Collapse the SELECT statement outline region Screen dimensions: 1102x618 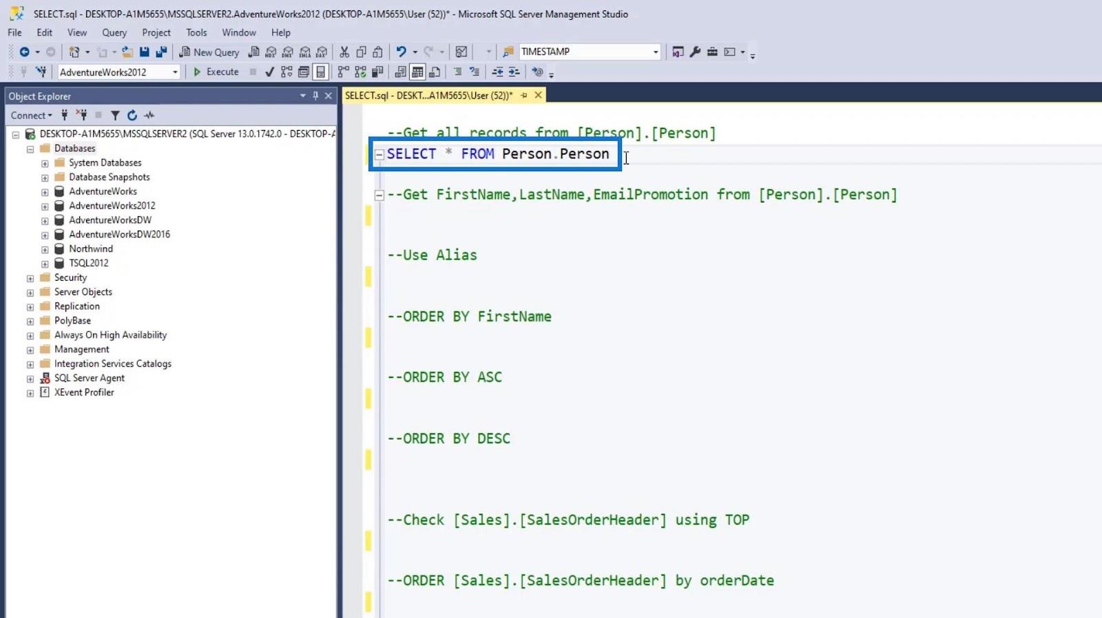pos(379,155)
